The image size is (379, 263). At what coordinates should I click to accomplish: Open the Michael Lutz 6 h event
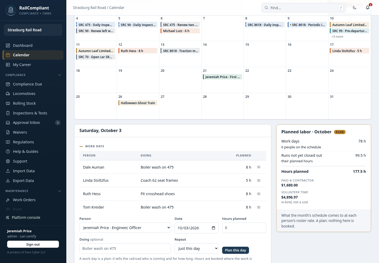(180, 31)
